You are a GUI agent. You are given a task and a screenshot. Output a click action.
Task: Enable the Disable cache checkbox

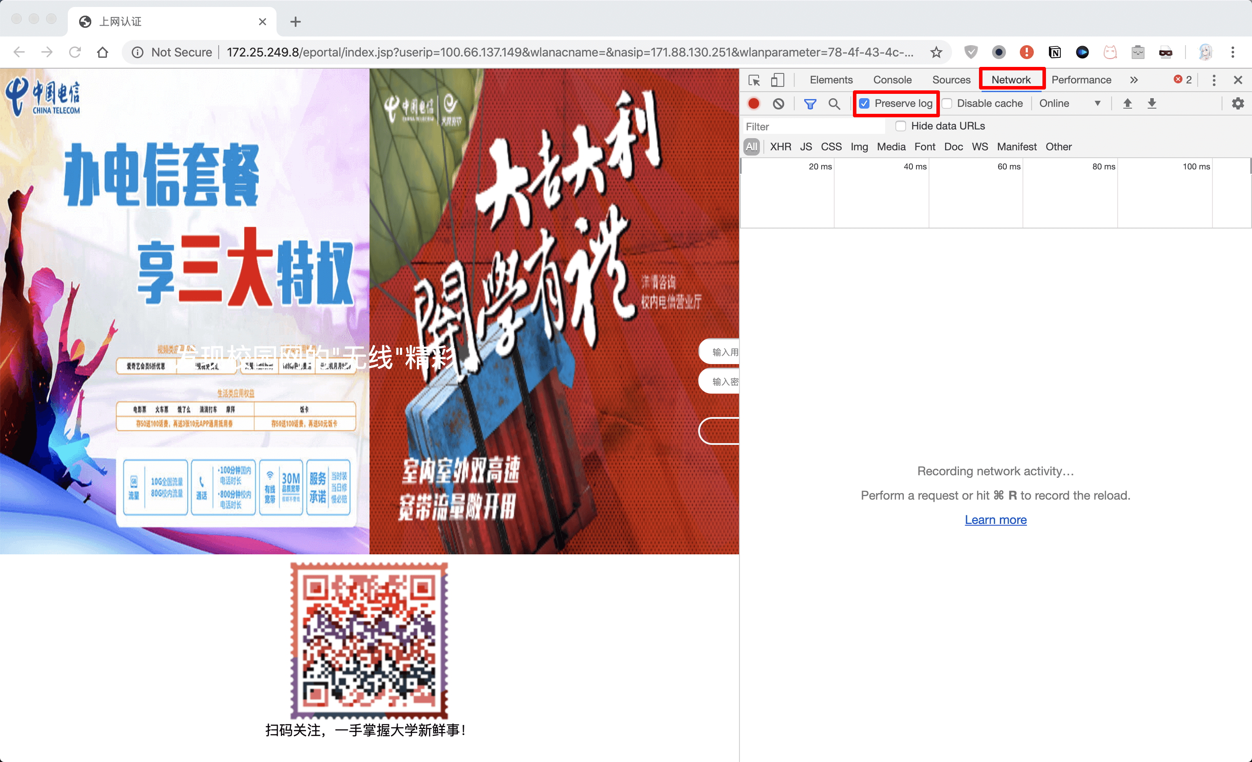pos(947,103)
